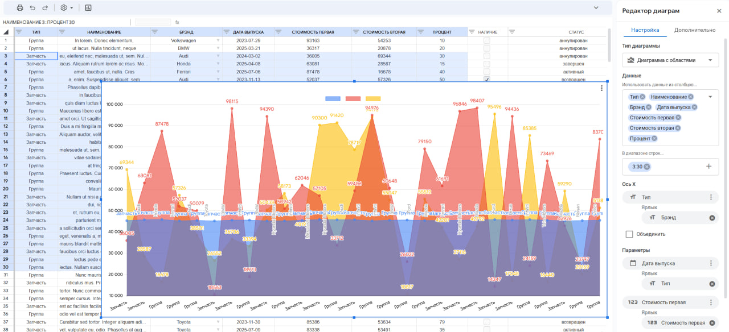Screen dimensions: 729x332
Task: Click the yellow legend color swatch
Action: click(x=372, y=99)
